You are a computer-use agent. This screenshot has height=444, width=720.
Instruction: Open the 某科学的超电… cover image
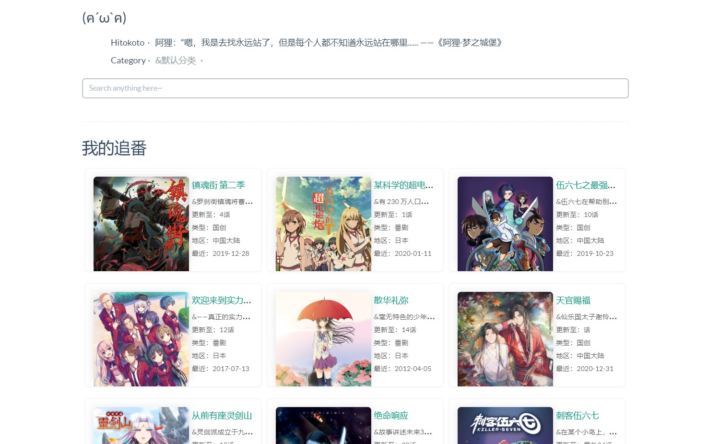pos(323,224)
